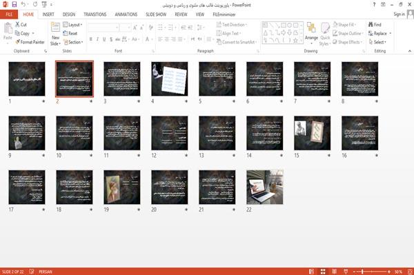Viewport: 414px width, 275px height.
Task: Open the Select dropdown in Editing
Action: pos(377,42)
